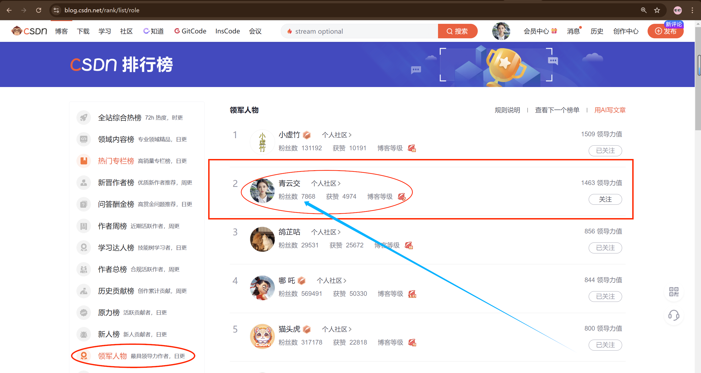Click the icon beside 新人榜

84,334
